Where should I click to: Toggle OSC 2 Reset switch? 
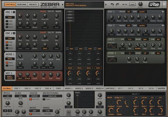pyautogui.click(x=7, y=48)
